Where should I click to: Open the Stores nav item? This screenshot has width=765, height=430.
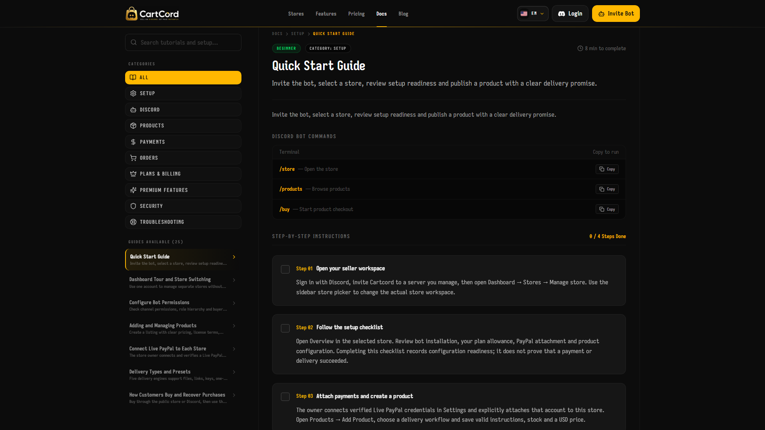296,14
